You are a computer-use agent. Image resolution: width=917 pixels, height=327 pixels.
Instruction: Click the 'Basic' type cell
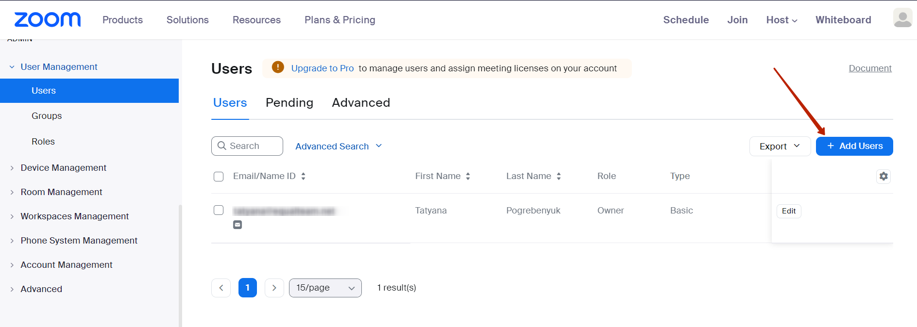point(681,211)
